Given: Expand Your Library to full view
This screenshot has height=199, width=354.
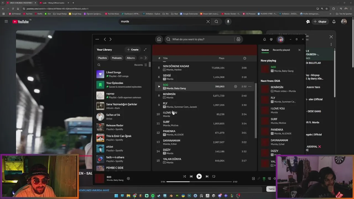Looking at the screenshot, I should 145,49.
